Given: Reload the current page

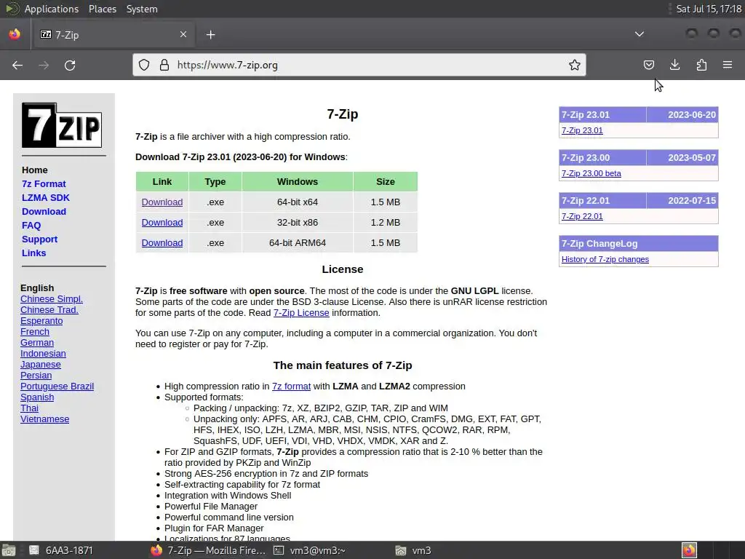Looking at the screenshot, I should [x=70, y=65].
